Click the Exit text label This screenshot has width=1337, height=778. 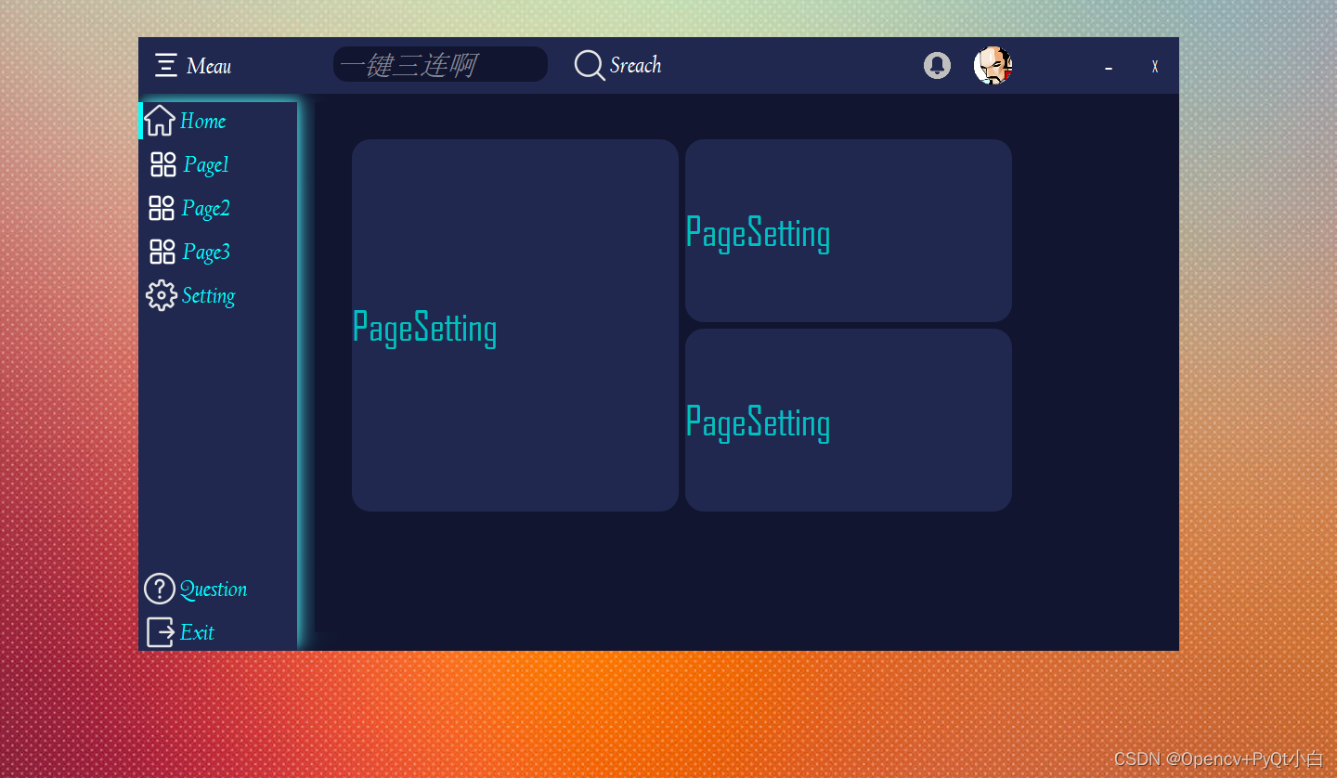197,632
